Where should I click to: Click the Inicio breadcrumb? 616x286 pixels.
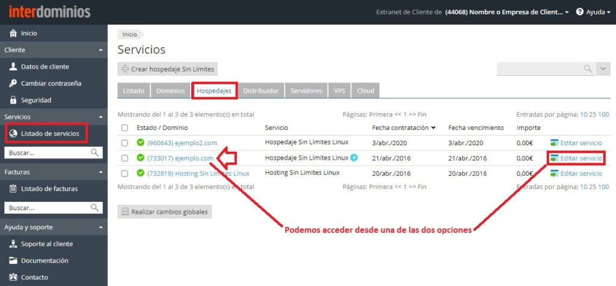coord(130,34)
